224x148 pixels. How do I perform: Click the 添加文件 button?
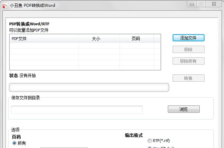tap(188, 38)
